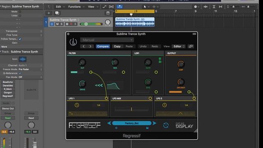The width and height of the screenshot is (263, 148).
Task: Click the plugin link chain icon
Action: pyautogui.click(x=191, y=46)
